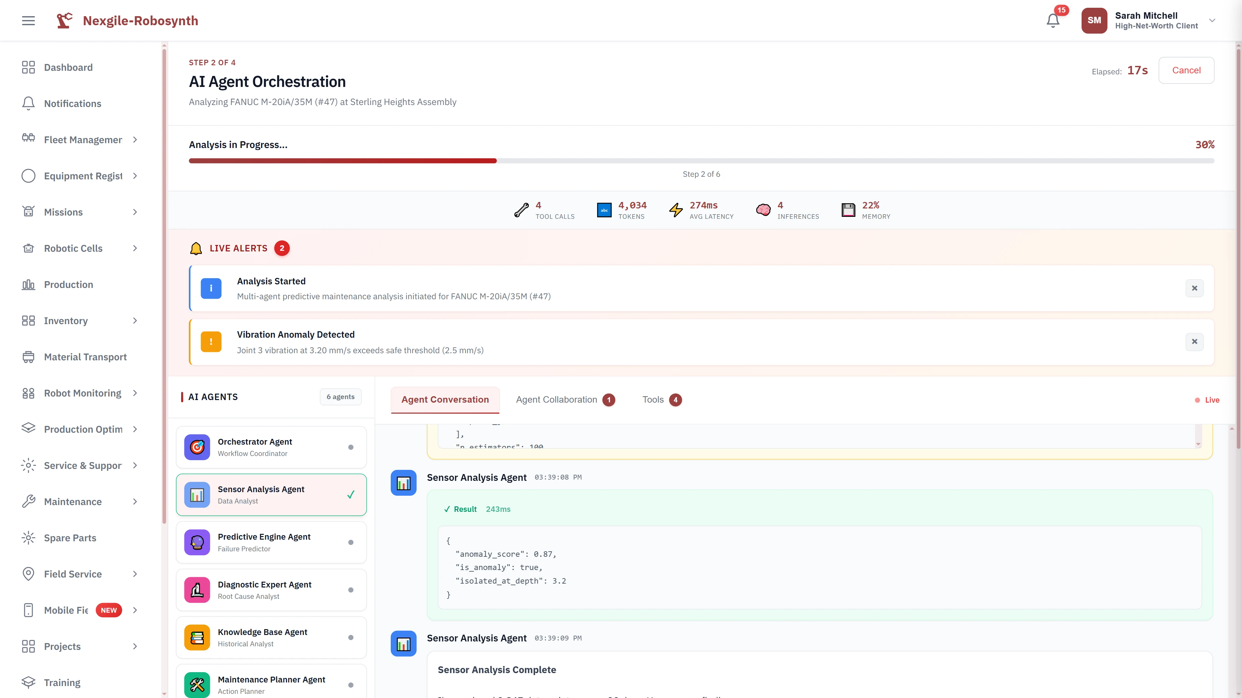
Task: Click the Maintenance Planner Agent tools icon
Action: point(197,684)
